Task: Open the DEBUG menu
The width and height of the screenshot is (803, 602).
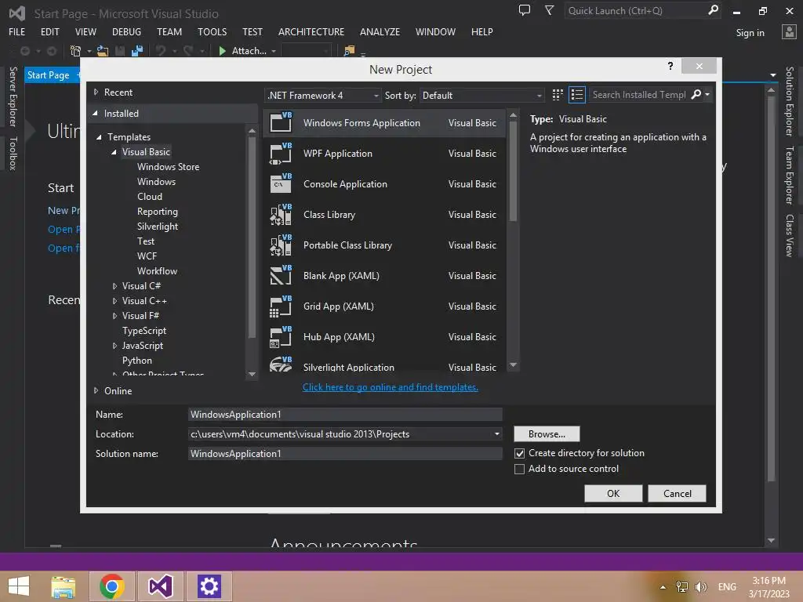Action: click(x=126, y=31)
